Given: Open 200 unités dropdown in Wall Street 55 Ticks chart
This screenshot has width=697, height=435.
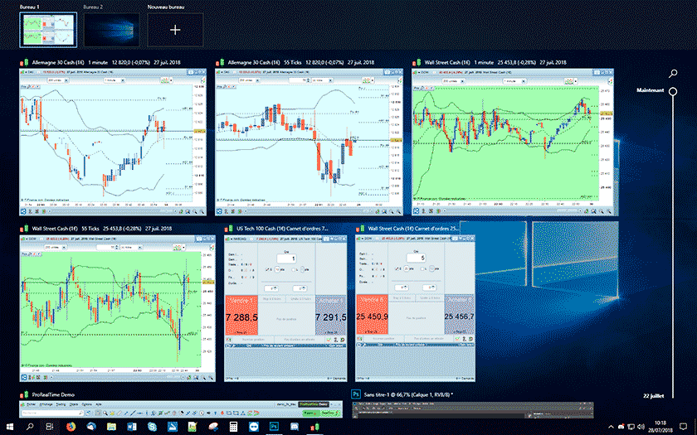Looking at the screenshot, I should point(56,247).
